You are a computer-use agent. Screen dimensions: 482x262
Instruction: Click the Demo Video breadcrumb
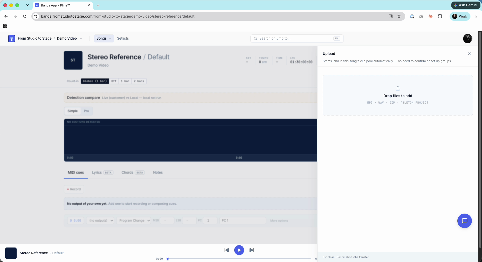tap(67, 38)
